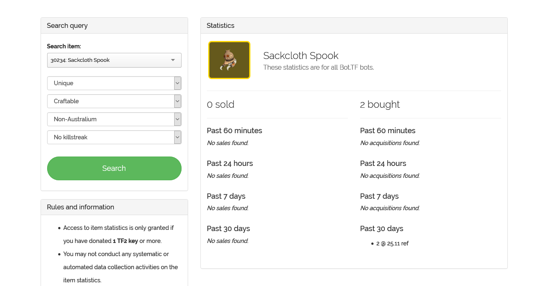Click the "Search item:" label
Viewport: 534px width, 286px height.
pyautogui.click(x=64, y=46)
